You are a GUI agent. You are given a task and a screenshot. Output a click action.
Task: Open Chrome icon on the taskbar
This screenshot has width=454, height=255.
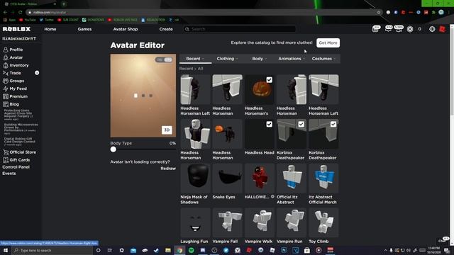click(179, 250)
